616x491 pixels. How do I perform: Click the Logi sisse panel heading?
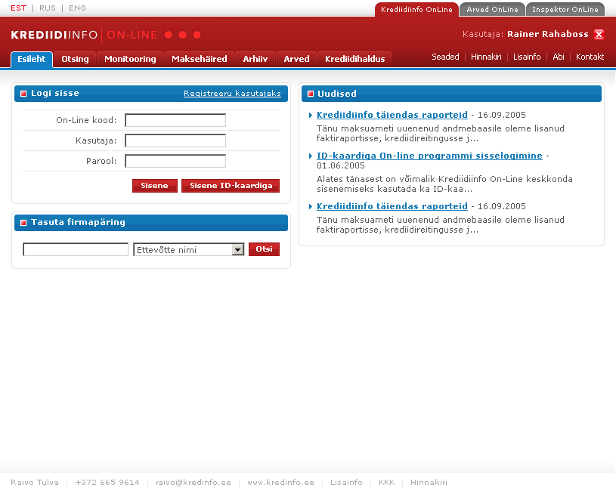click(x=55, y=94)
